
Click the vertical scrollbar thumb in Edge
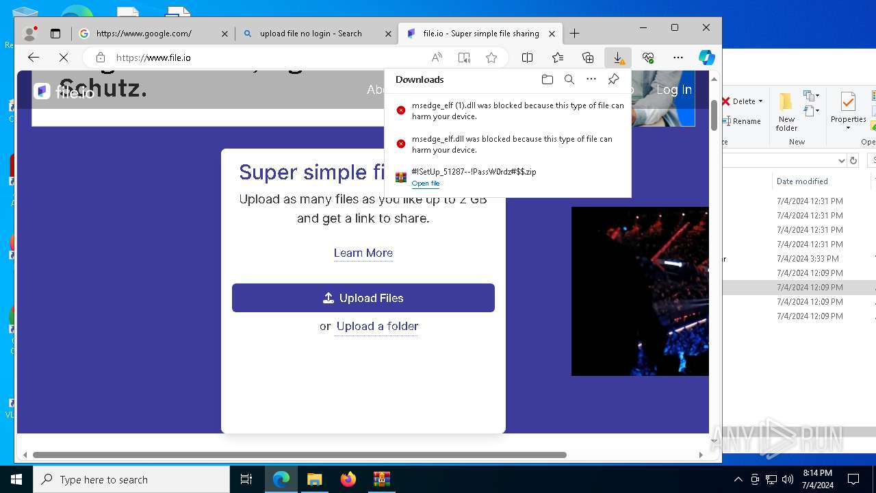pos(714,115)
